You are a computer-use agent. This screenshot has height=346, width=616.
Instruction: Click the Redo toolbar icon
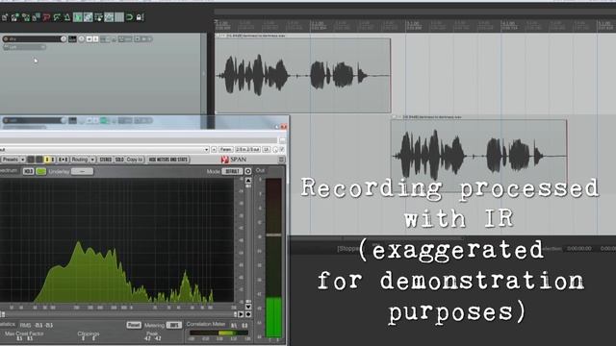[57, 17]
